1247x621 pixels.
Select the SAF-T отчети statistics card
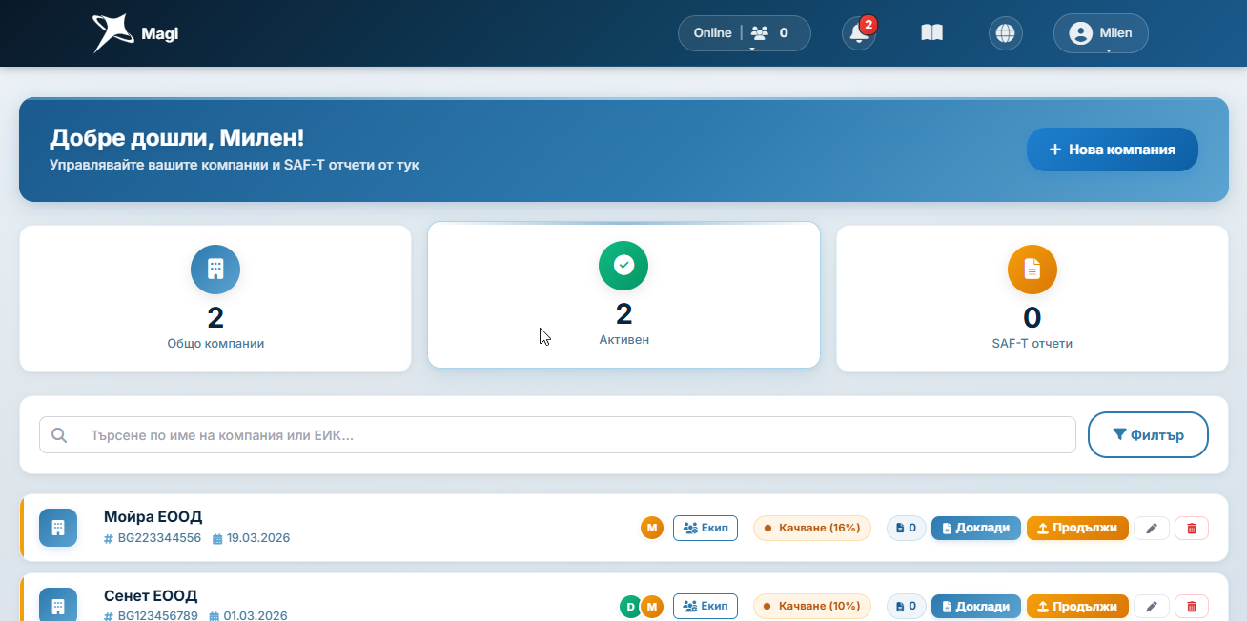pyautogui.click(x=1032, y=298)
